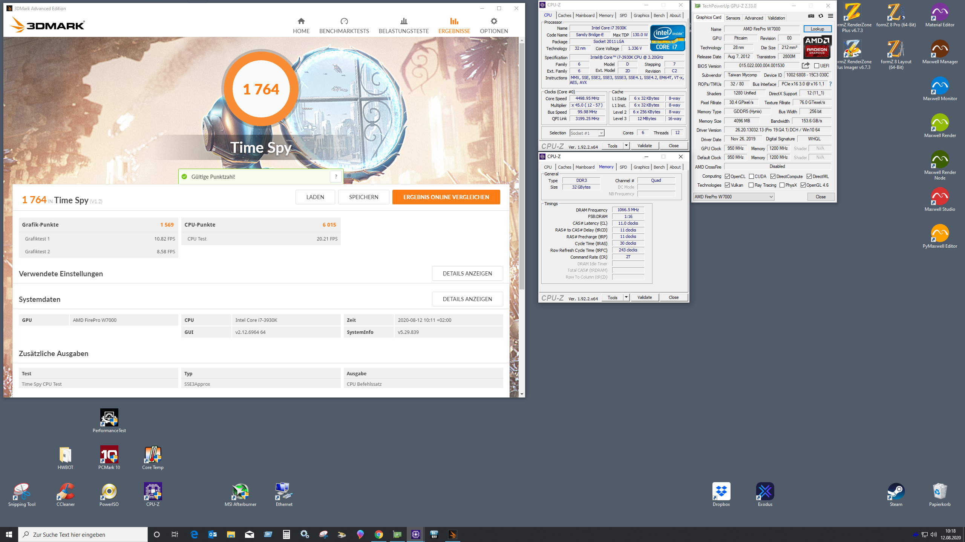The image size is (965, 542).
Task: Toggle the OpenGL 4.6 checkbox in GPU-Z
Action: pyautogui.click(x=803, y=185)
